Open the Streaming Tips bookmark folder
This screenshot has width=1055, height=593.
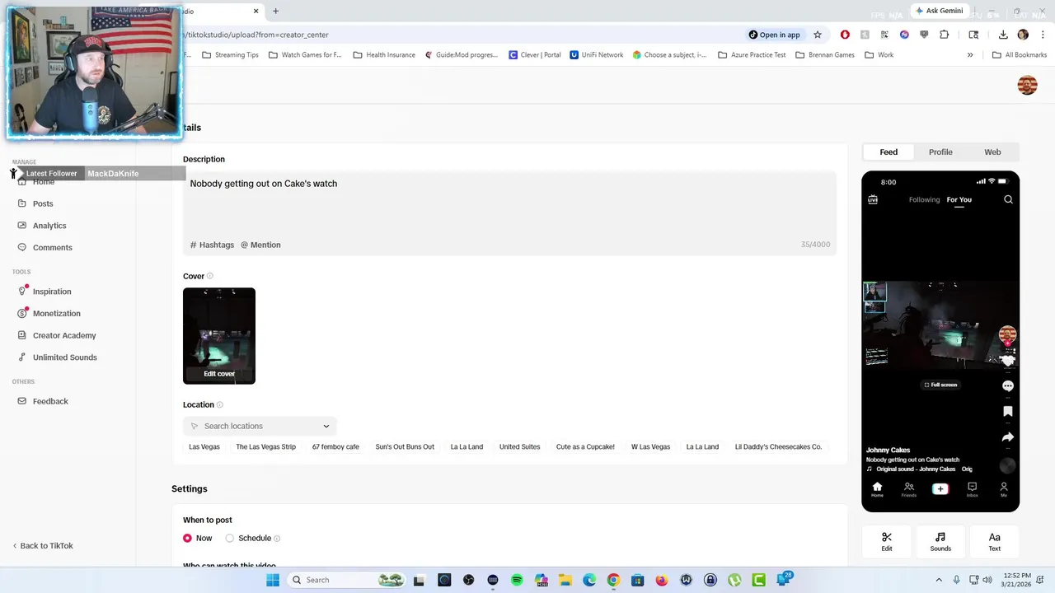tap(230, 55)
